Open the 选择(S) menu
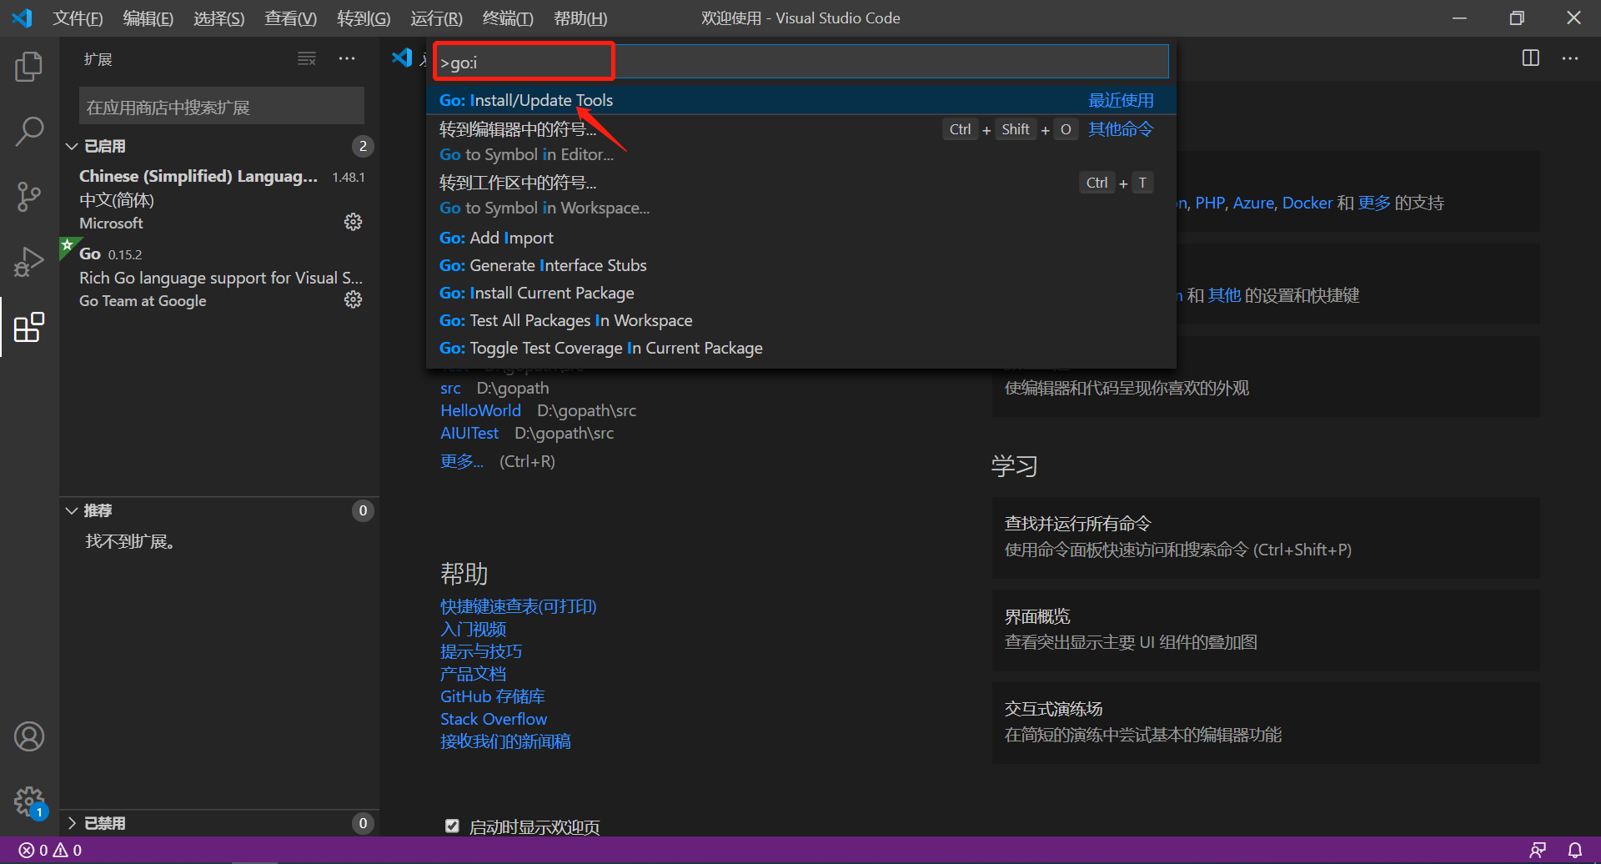 (x=218, y=18)
